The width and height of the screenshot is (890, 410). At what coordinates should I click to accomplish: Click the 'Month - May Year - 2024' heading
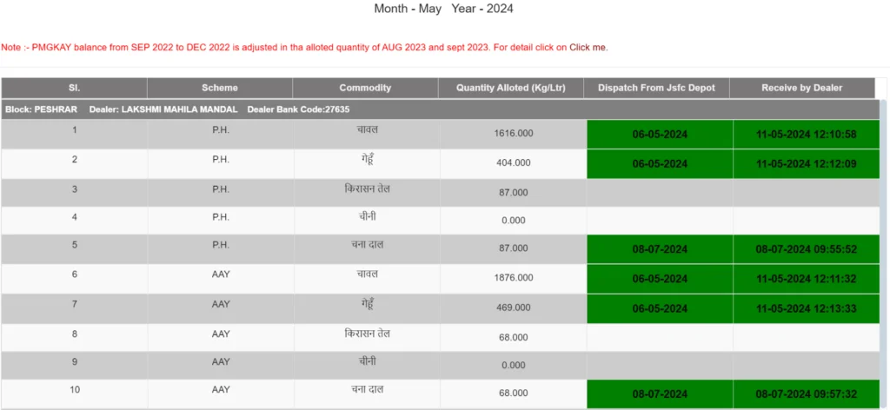pyautogui.click(x=443, y=10)
